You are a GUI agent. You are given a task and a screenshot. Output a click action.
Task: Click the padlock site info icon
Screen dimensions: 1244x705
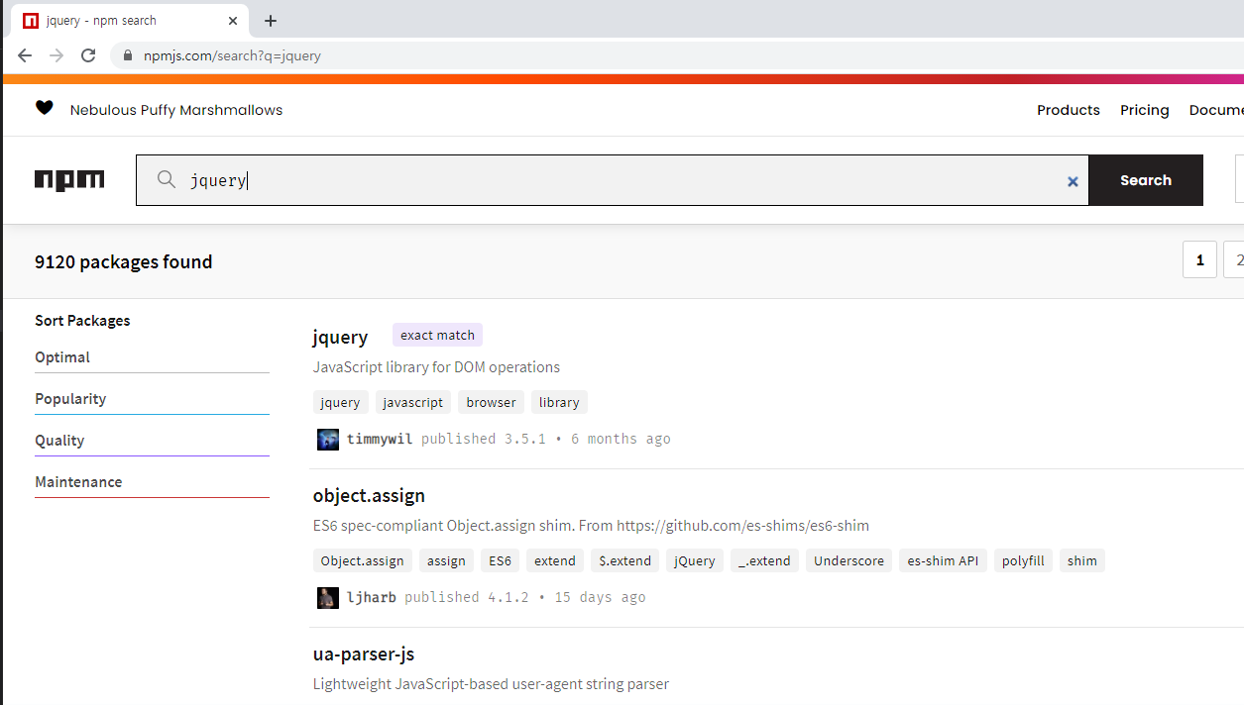pos(126,55)
